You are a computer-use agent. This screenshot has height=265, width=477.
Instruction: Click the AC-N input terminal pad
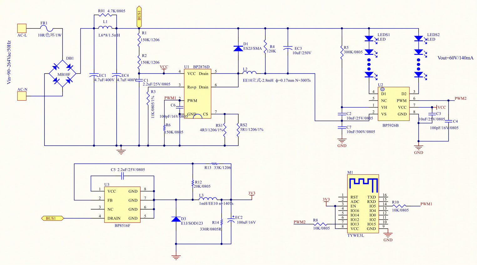click(x=22, y=96)
